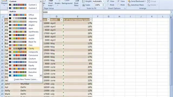Click in the formula bar
Image resolution: width=173 pixels, height=97 pixels.
pos(106,12)
